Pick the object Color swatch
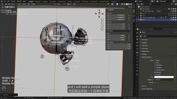177x99 pixels. click(164, 77)
